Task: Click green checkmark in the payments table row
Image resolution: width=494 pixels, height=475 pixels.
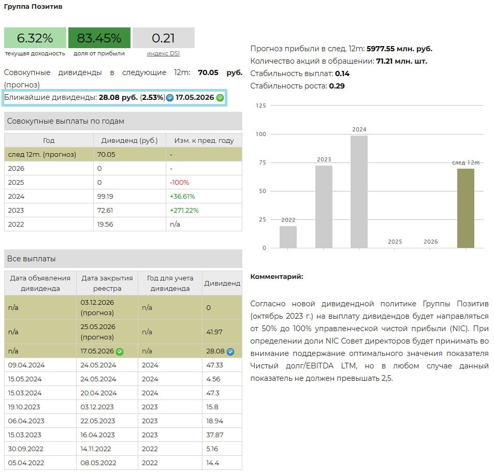Action: pos(120,351)
